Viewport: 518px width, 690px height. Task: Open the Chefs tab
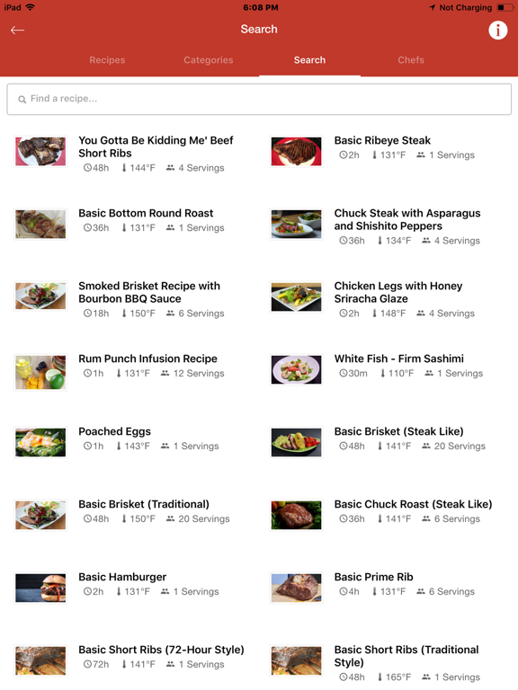(x=411, y=60)
